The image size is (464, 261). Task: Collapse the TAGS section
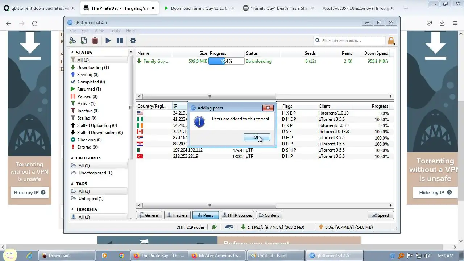[x=72, y=184]
